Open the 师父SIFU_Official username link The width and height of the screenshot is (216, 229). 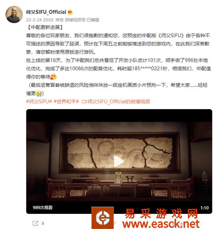click(x=46, y=12)
